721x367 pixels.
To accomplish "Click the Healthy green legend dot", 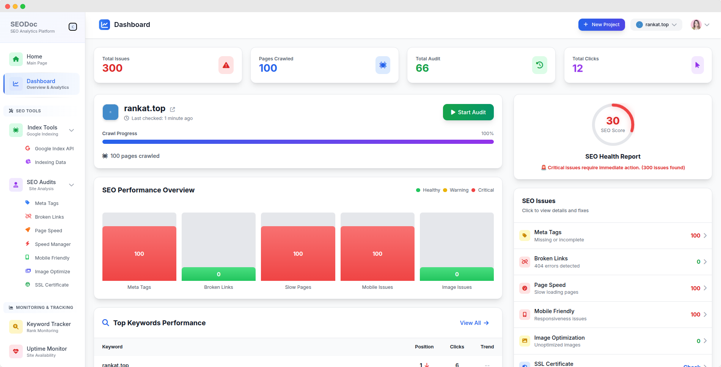I will (418, 190).
